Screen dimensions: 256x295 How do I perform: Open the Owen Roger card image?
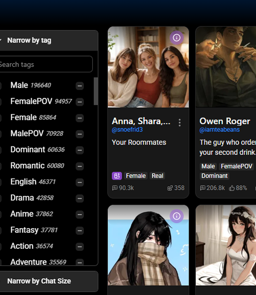(226, 67)
